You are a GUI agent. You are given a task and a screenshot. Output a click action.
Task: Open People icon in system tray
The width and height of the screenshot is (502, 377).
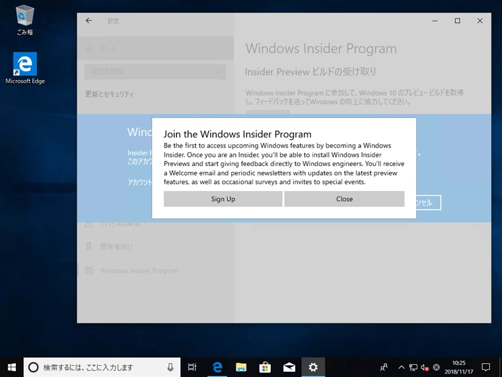click(x=384, y=367)
